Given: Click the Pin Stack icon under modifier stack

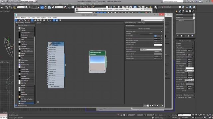Looking at the screenshot, I should 178,36.
